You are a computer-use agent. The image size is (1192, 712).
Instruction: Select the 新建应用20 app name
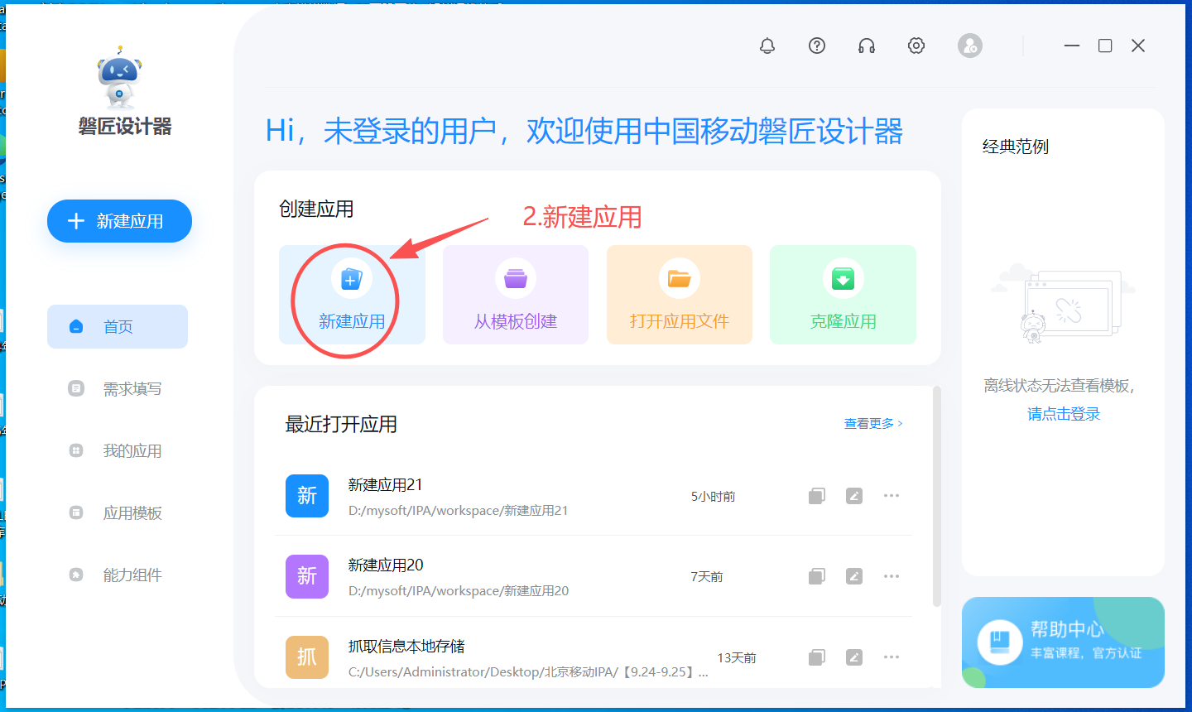click(386, 565)
